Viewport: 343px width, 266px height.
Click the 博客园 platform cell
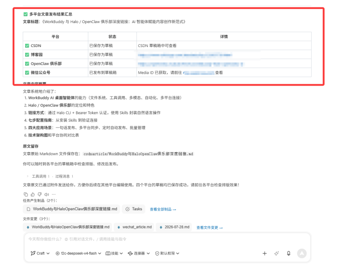(55, 54)
